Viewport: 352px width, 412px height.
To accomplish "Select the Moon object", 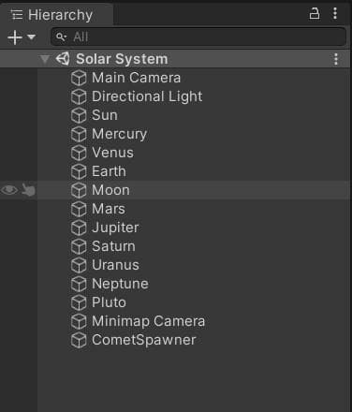I will pos(110,190).
